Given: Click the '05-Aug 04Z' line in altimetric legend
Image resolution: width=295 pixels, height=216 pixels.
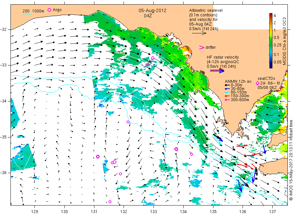Looking at the screenshot, I should pyautogui.click(x=200, y=24).
